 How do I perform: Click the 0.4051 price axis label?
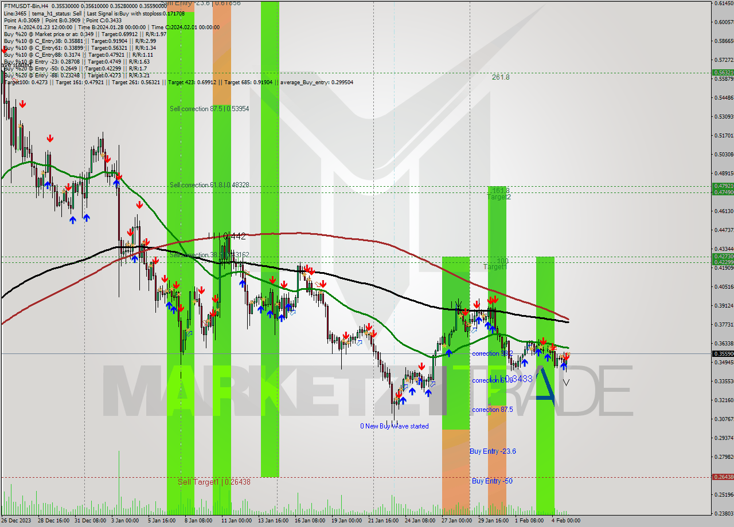click(x=724, y=287)
